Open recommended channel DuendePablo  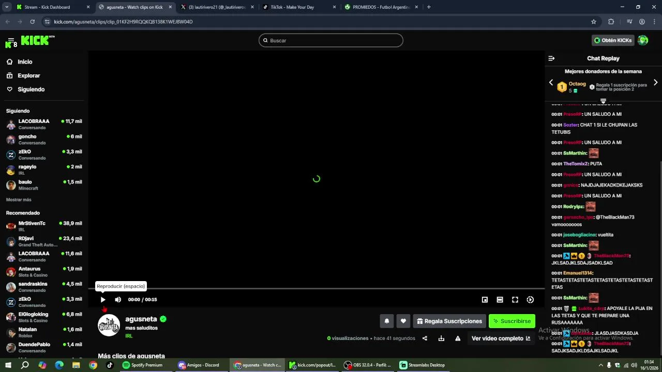pyautogui.click(x=44, y=347)
